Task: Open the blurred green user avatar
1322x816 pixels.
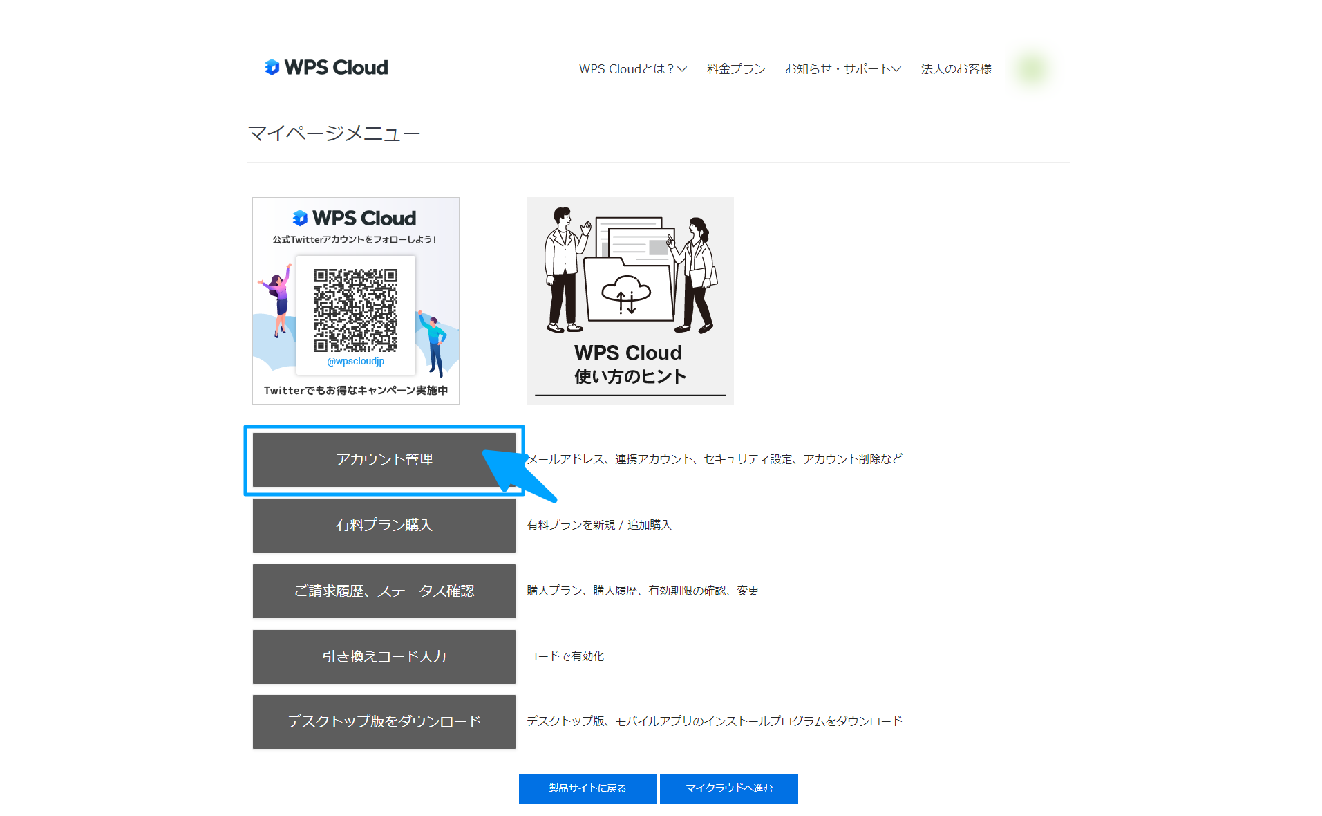Action: tap(1032, 68)
